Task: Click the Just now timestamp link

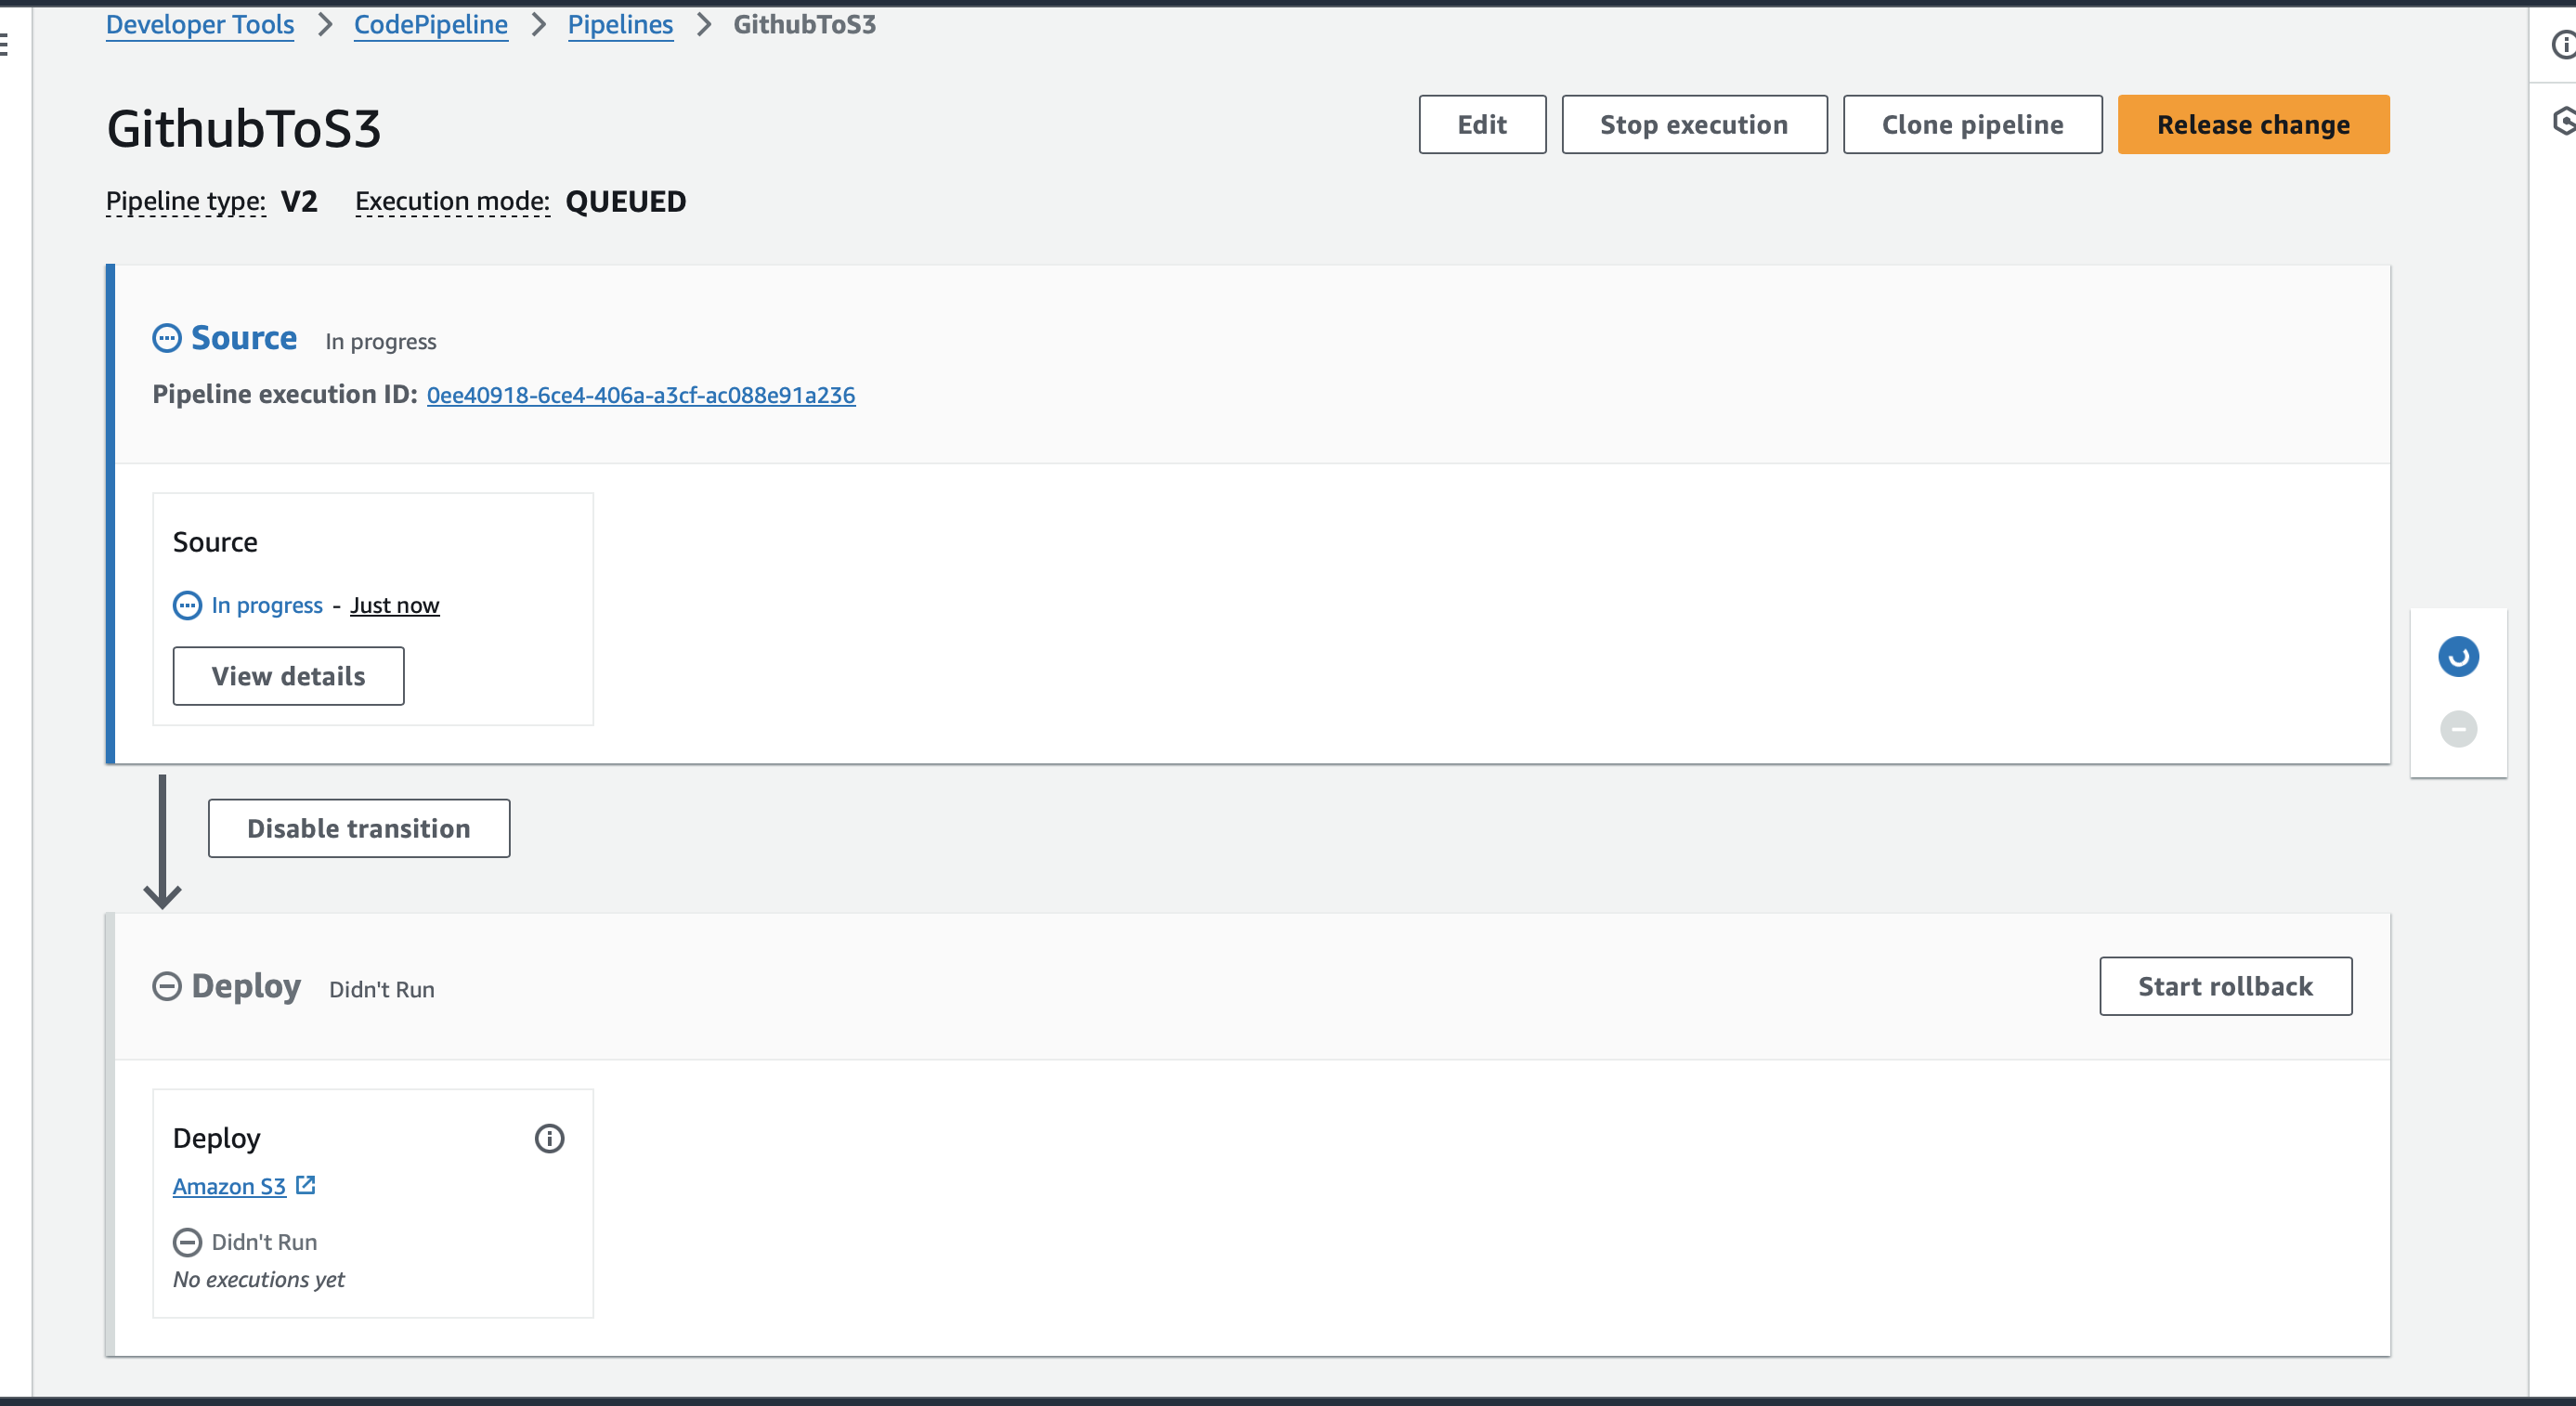Action: pyautogui.click(x=394, y=606)
